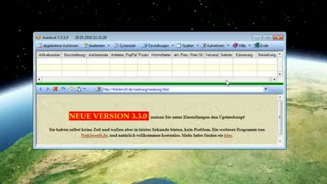Open the Einstellungen settings
Screen dimensions: 327x184
click(x=145, y=46)
